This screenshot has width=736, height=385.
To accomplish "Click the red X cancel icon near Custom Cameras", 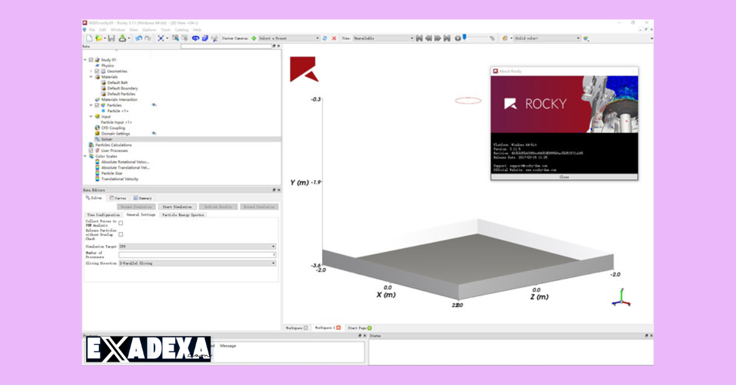I will pos(334,37).
